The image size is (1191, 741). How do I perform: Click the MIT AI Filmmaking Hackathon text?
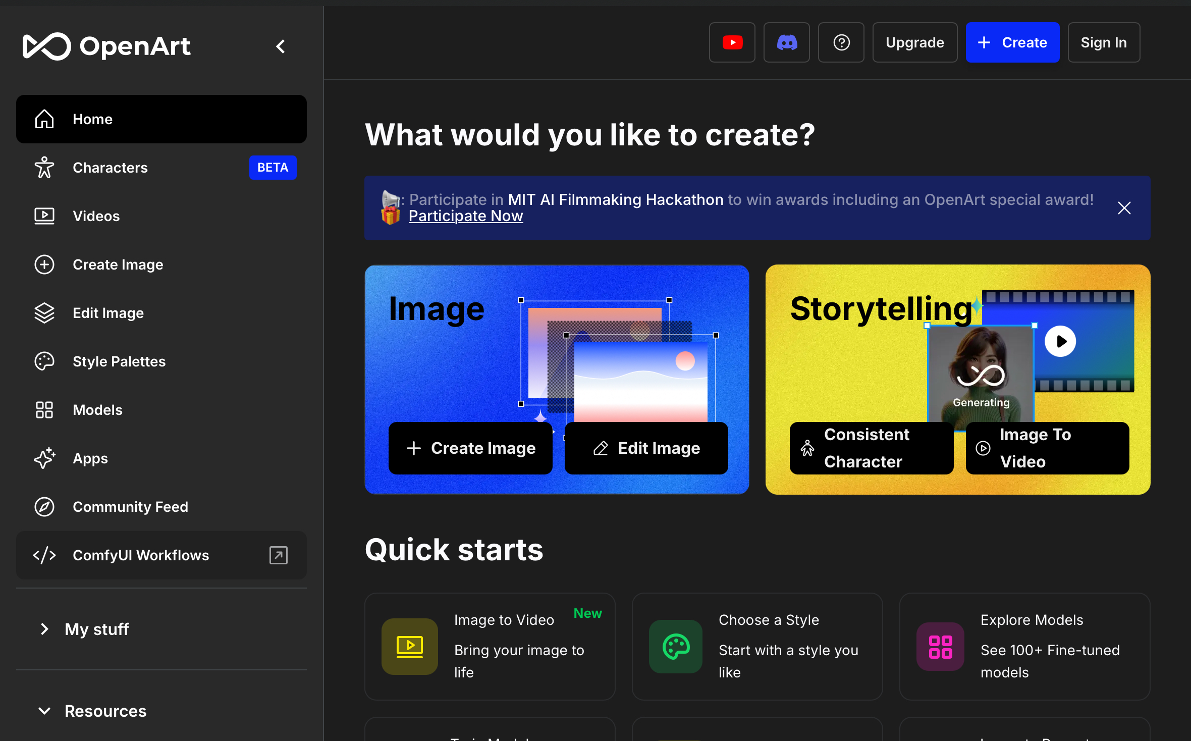[616, 200]
